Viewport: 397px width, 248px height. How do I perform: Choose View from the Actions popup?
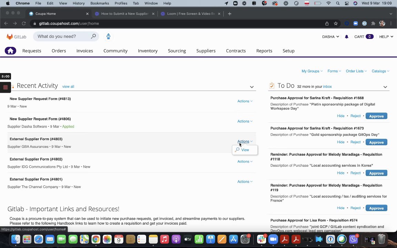click(x=245, y=150)
